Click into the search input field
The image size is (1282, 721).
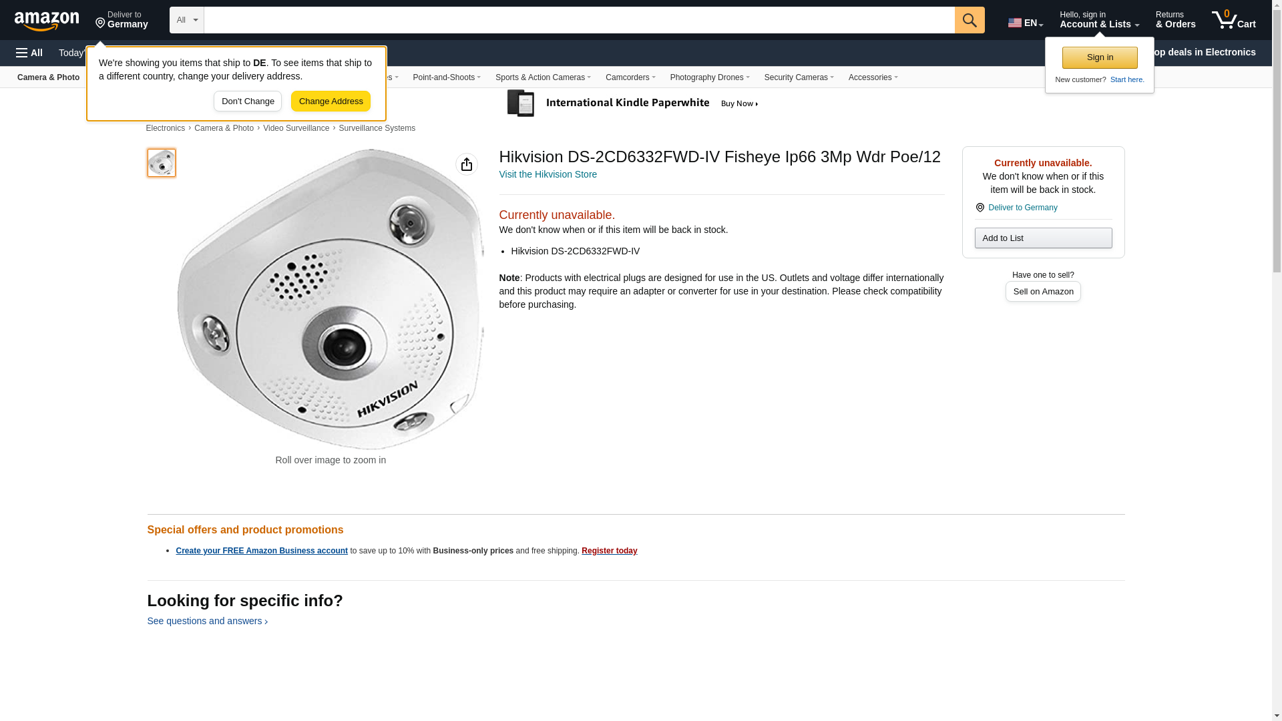[578, 20]
